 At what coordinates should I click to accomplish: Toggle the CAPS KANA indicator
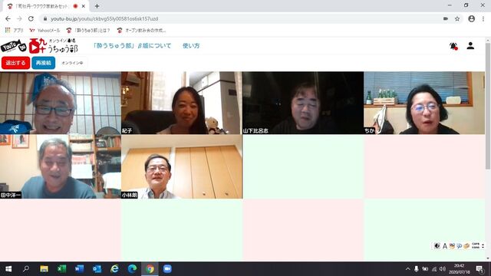pos(476,246)
